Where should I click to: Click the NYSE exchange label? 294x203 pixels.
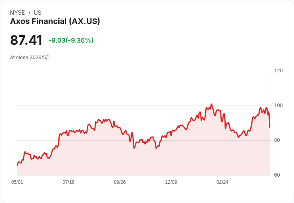(18, 13)
